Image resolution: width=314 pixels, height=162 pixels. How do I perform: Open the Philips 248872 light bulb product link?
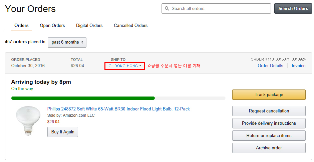tap(118, 109)
